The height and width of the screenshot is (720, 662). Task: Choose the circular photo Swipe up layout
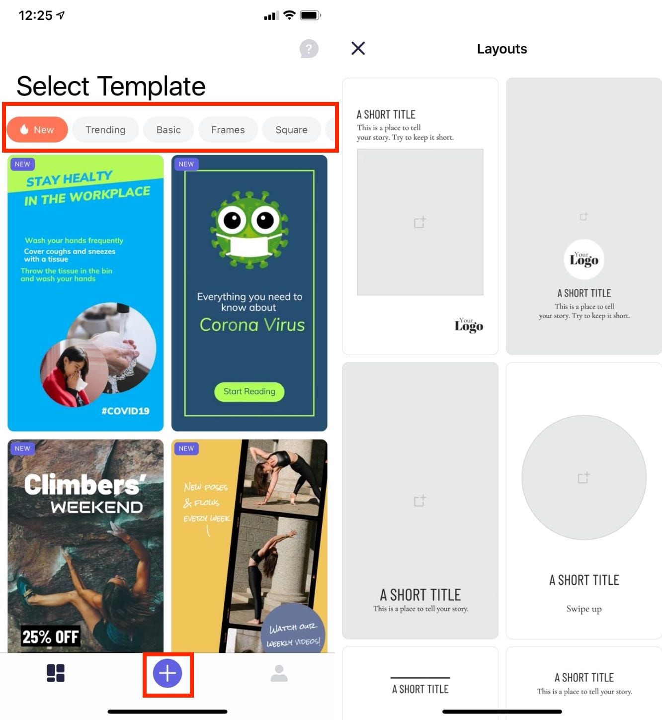[584, 501]
